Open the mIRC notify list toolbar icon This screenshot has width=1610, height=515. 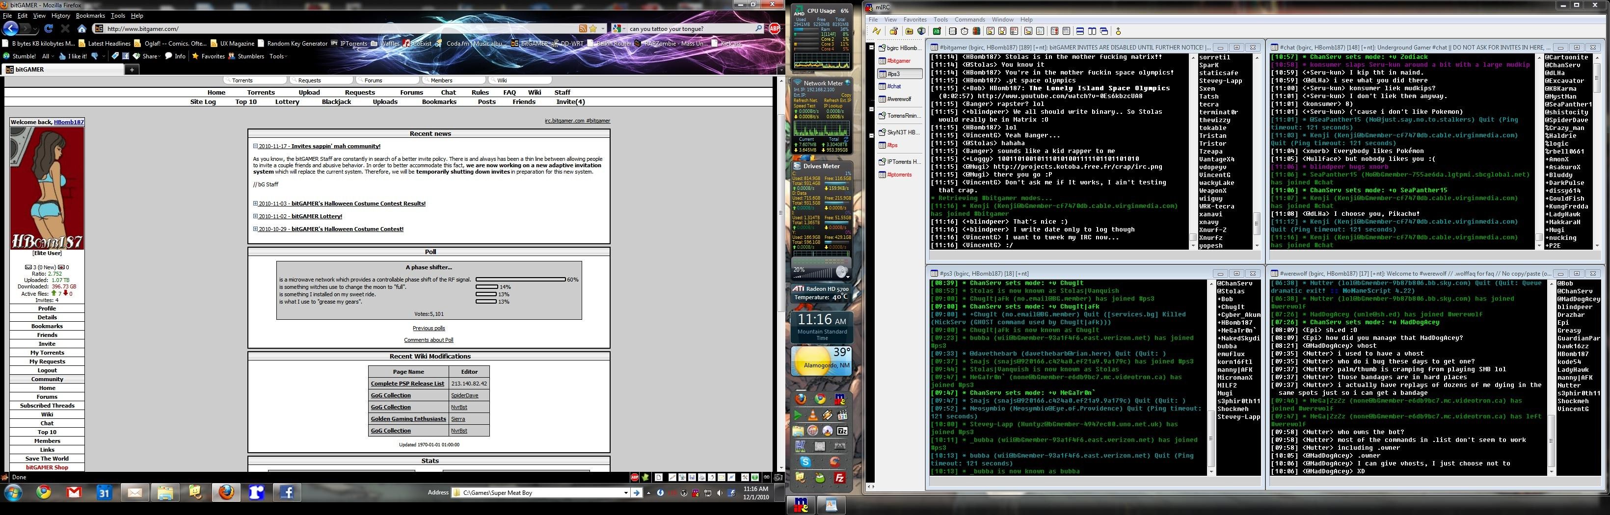pos(1054,31)
